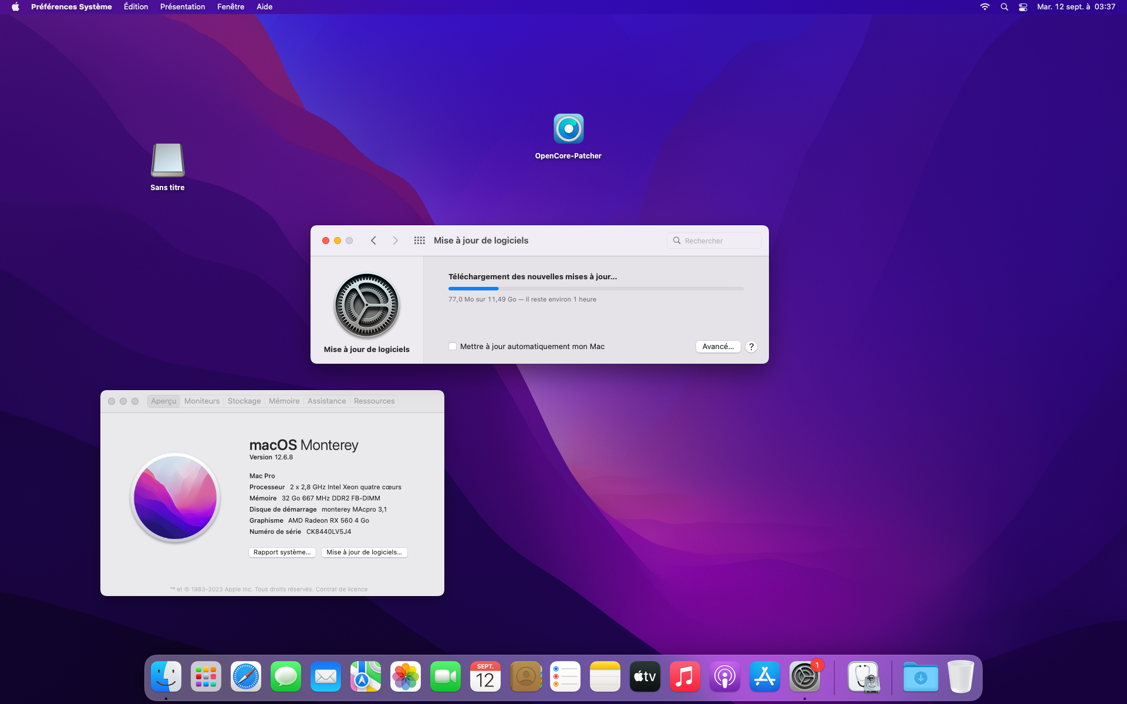Click macOS Monterey logo image
1127x704 pixels.
(x=175, y=497)
